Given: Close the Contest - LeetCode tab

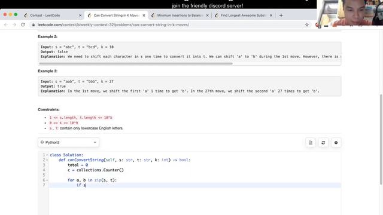Looking at the screenshot, I should point(80,16).
